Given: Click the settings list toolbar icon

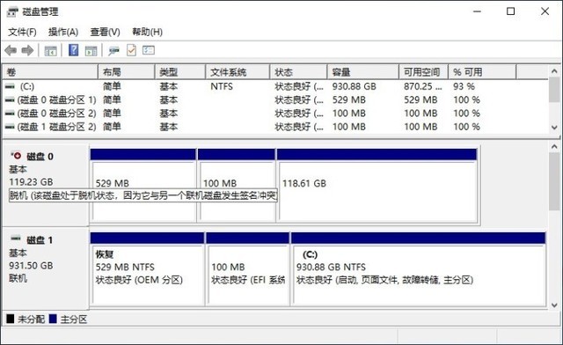Looking at the screenshot, I should coord(149,50).
